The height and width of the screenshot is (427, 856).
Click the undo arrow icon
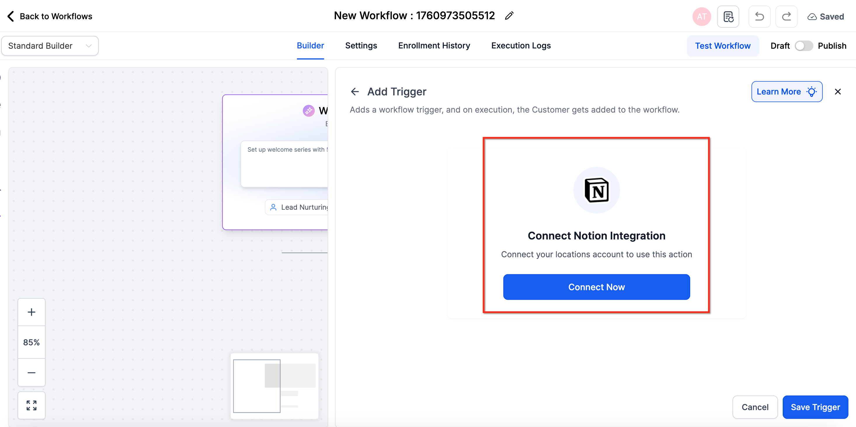pyautogui.click(x=759, y=16)
